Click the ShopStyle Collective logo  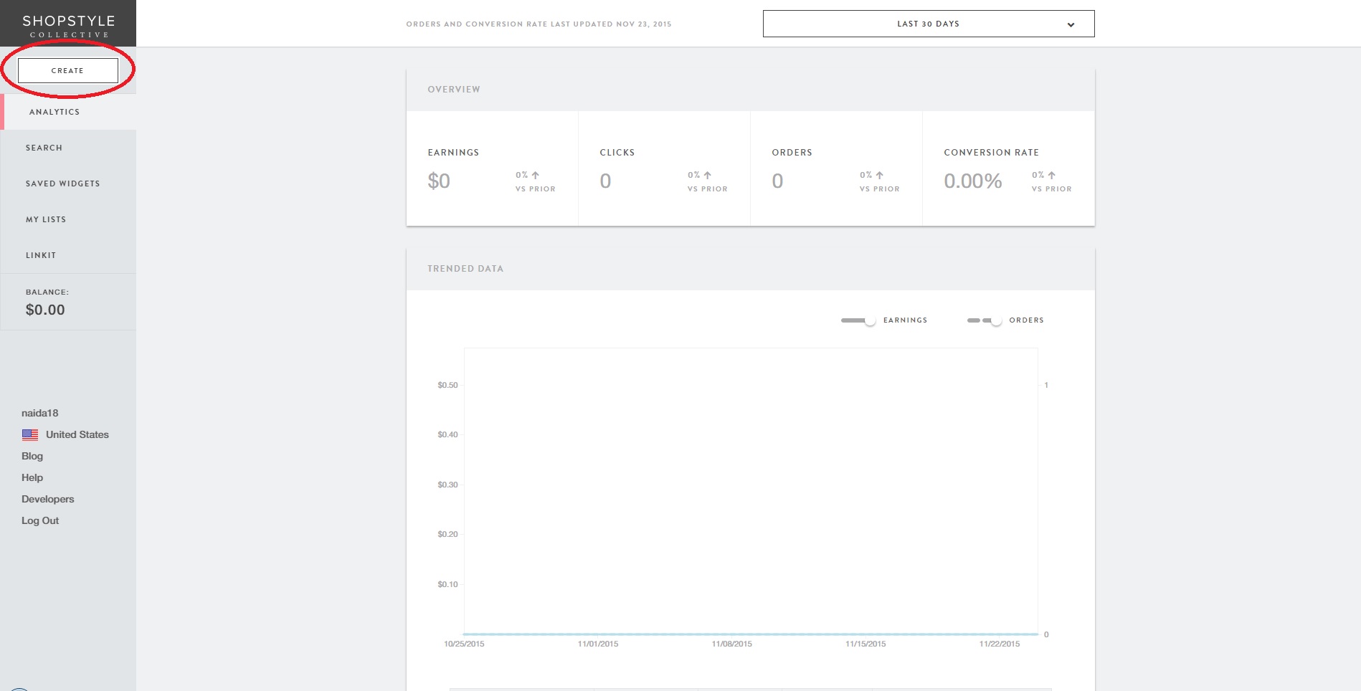(68, 25)
